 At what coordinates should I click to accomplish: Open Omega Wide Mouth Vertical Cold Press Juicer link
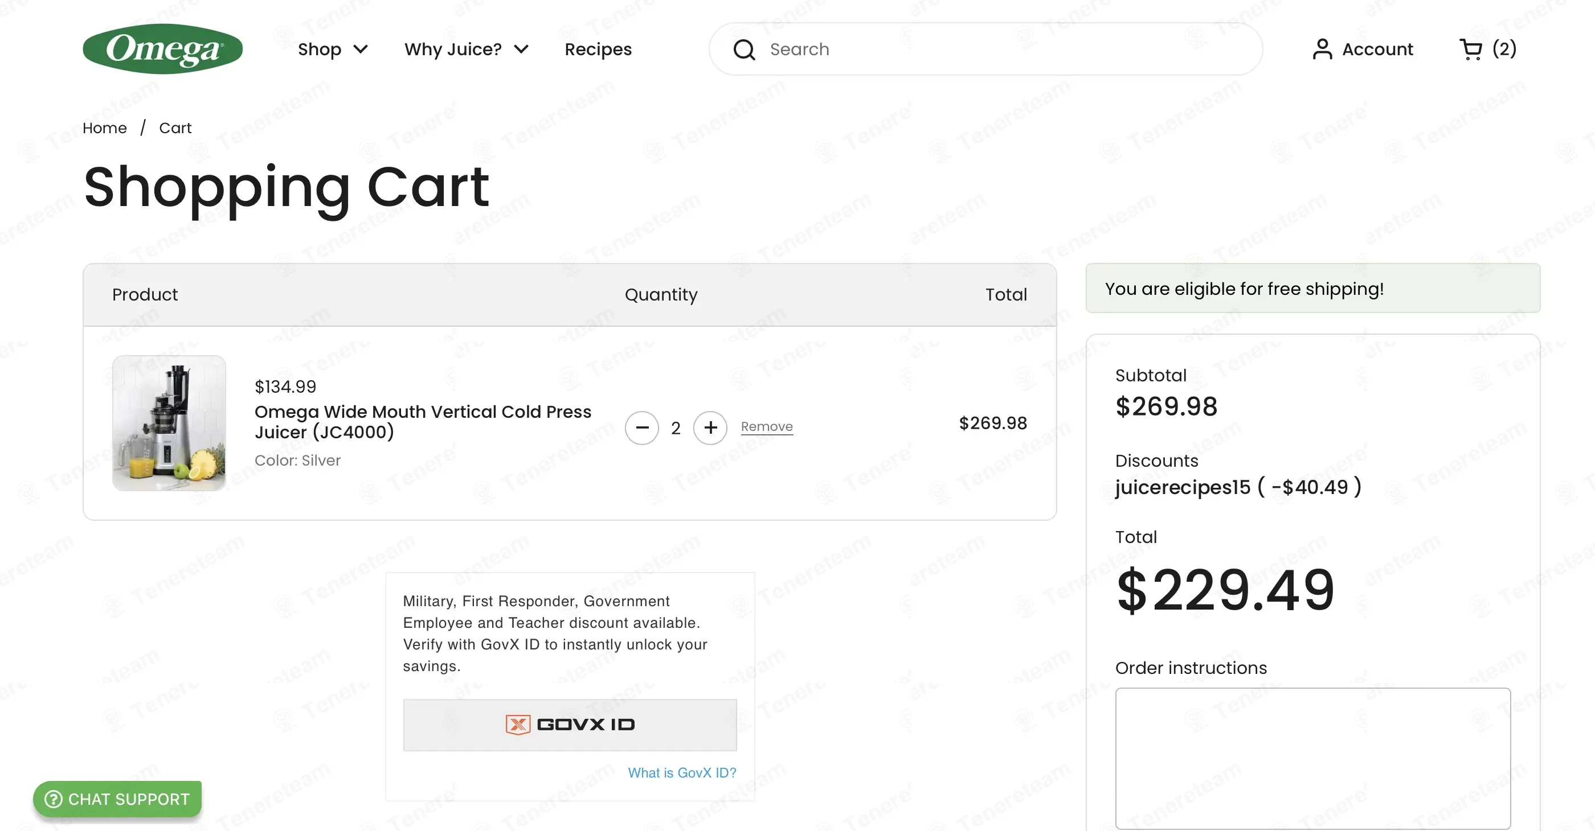coord(423,421)
